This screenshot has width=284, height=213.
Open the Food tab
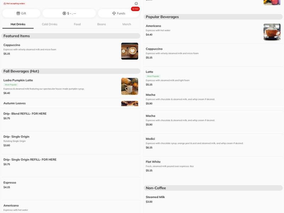point(77,24)
